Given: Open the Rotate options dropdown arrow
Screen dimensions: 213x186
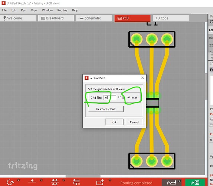Looking at the screenshot, I should click(18, 180).
